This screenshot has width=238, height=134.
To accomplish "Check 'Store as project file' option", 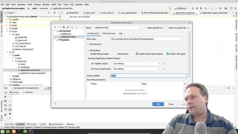I will point(167,28).
